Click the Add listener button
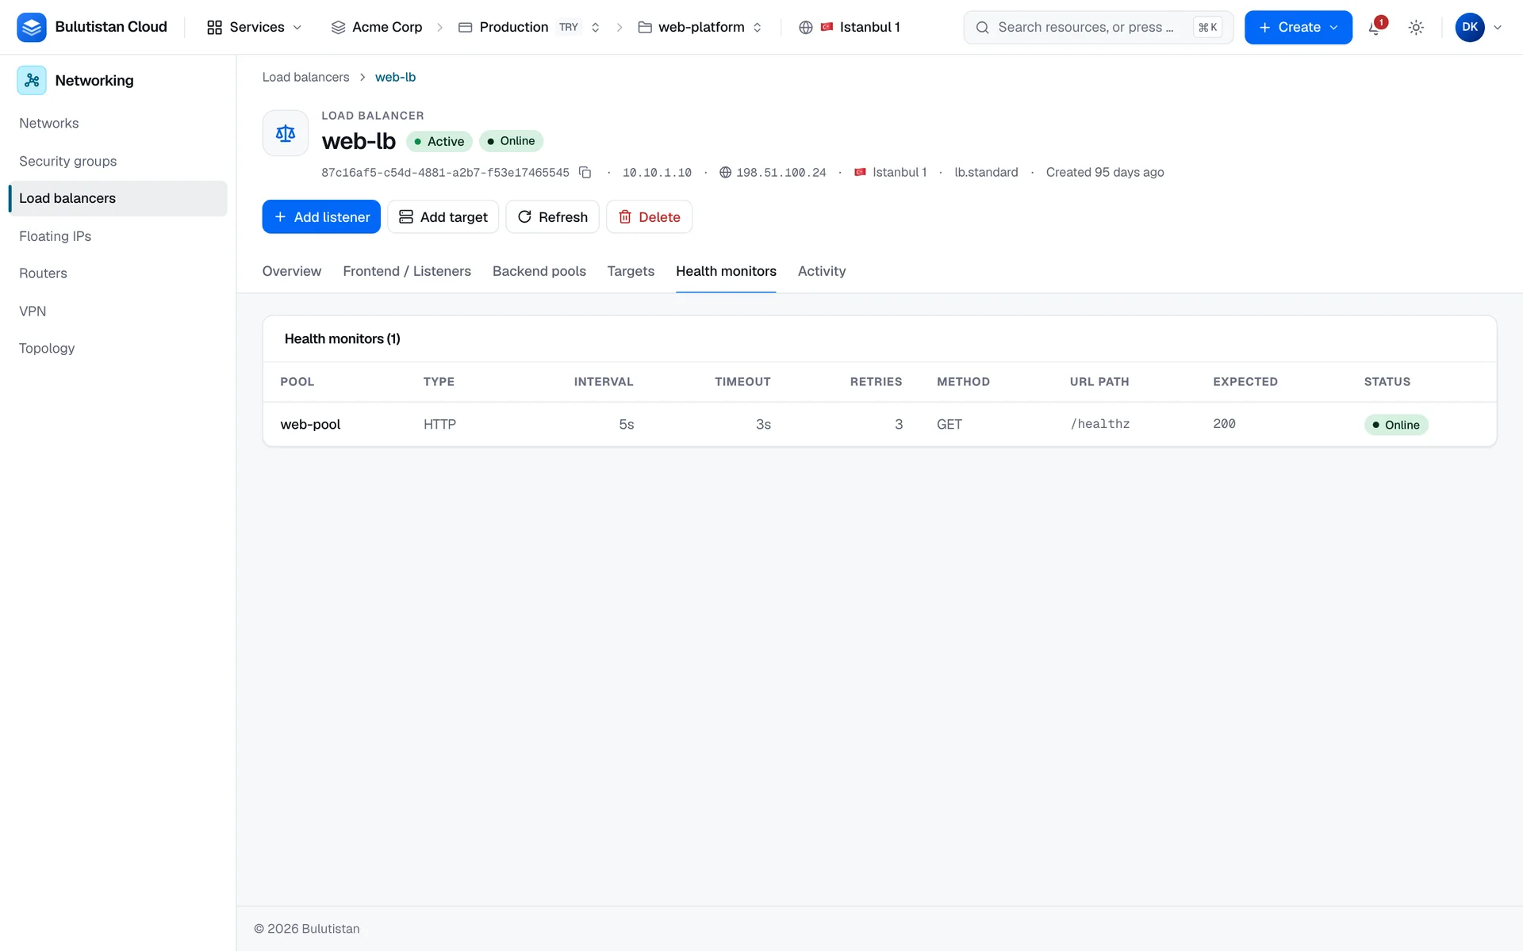 point(321,217)
